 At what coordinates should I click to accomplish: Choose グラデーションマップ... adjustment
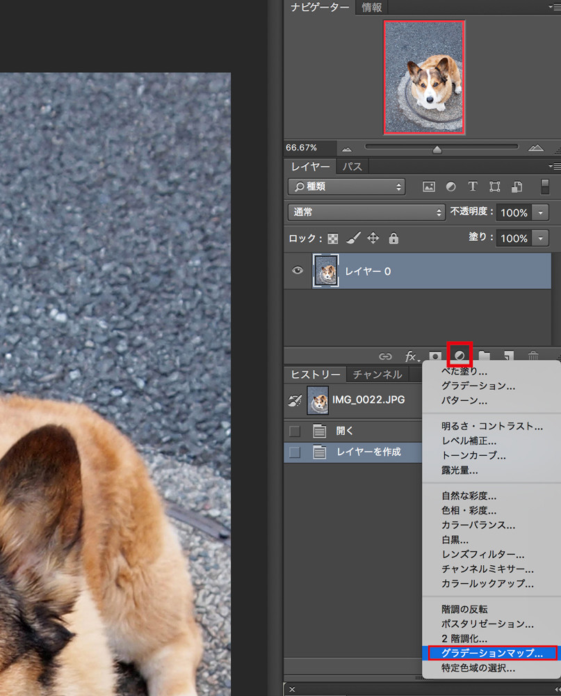tap(492, 654)
